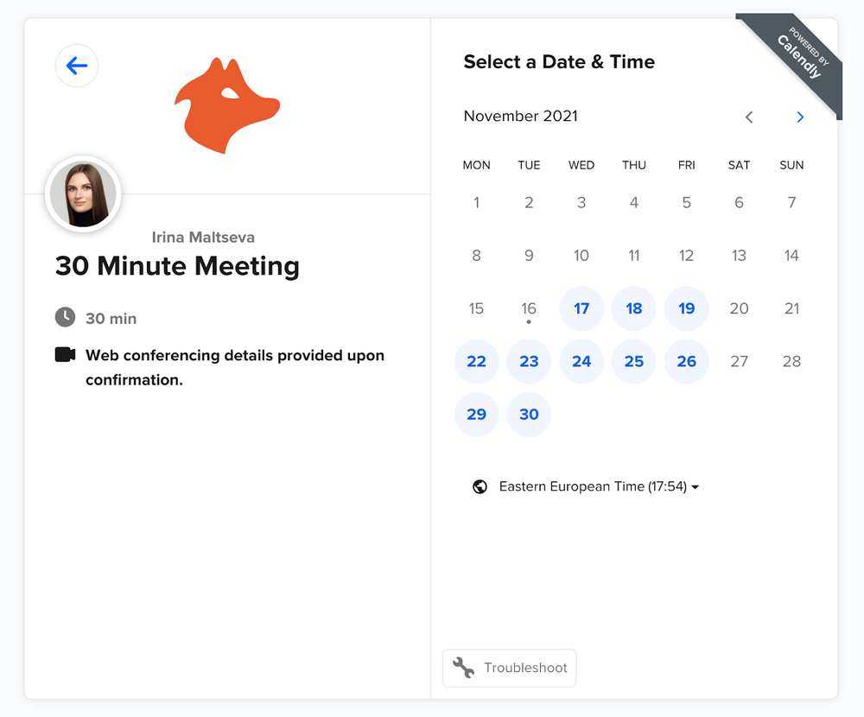864x717 pixels.
Task: Select November 22 on the calendar
Action: pyautogui.click(x=476, y=361)
